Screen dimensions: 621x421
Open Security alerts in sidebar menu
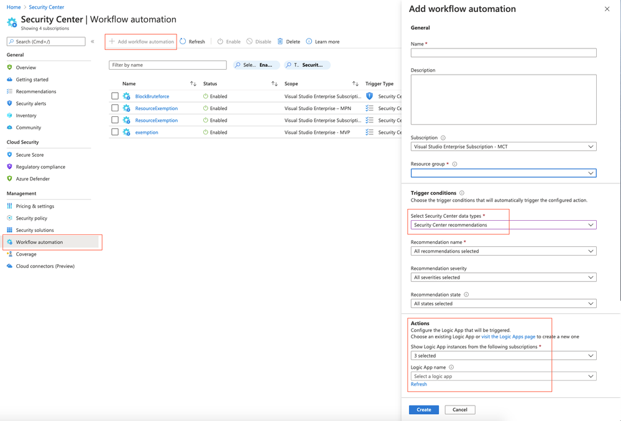31,103
